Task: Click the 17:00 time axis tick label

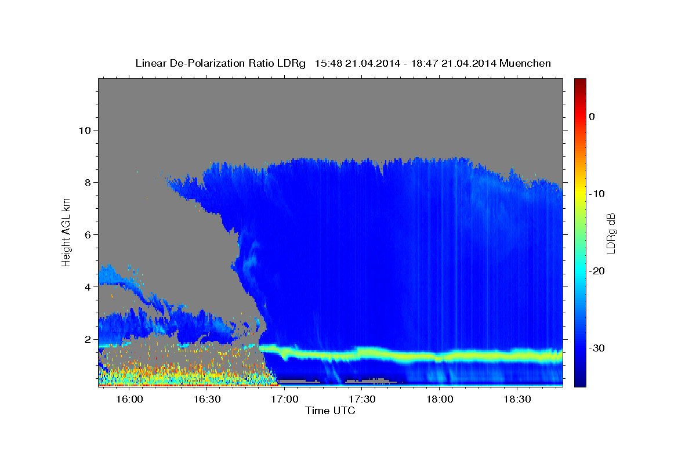Action: tap(284, 400)
